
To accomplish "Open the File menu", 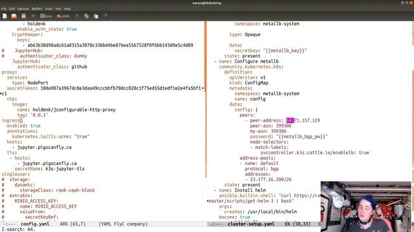I will coord(4,8).
